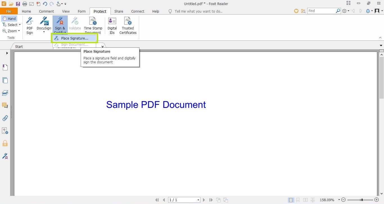Open the zoom percentage dropdown
This screenshot has height=204, width=384.
click(x=339, y=200)
